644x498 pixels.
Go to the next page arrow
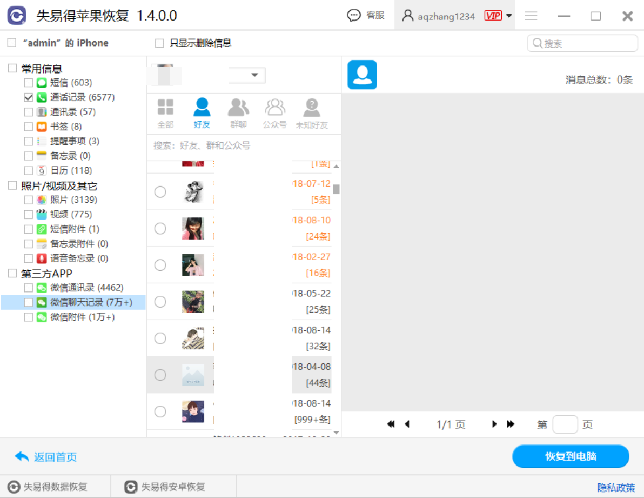tap(494, 424)
